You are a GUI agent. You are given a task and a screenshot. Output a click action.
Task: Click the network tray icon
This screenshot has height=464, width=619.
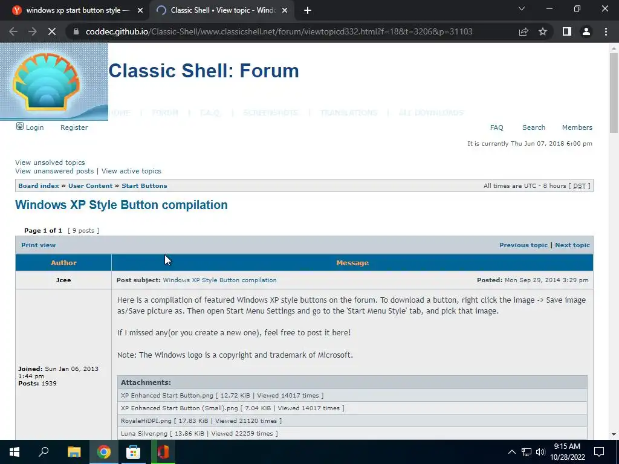coord(527,452)
